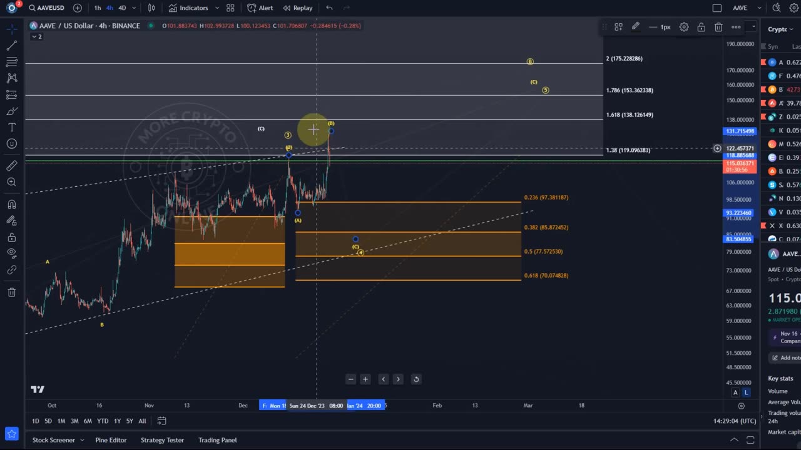Open chart settings gear in top bar

tap(793, 8)
